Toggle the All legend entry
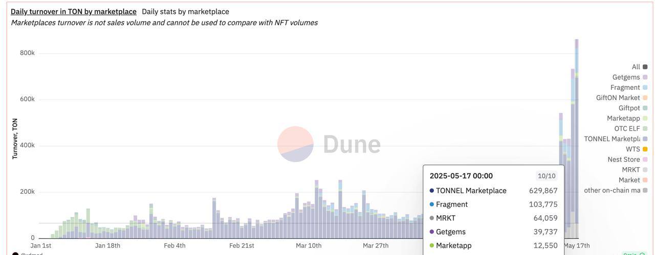655x255 pixels. 639,67
